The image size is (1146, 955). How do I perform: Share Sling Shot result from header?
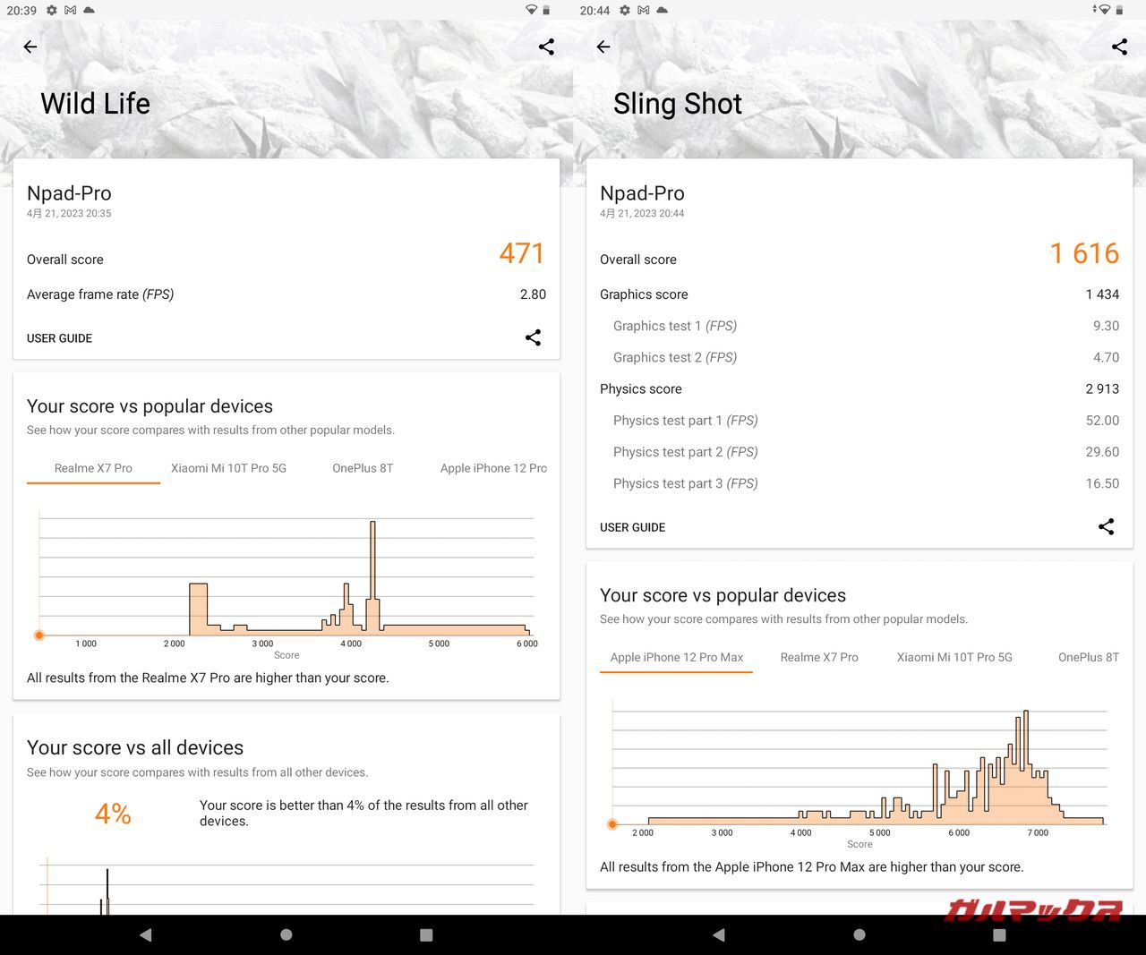pyautogui.click(x=1119, y=47)
